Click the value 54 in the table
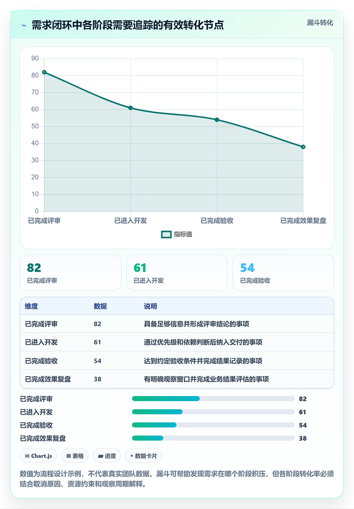This screenshot has height=509, width=354. (98, 361)
